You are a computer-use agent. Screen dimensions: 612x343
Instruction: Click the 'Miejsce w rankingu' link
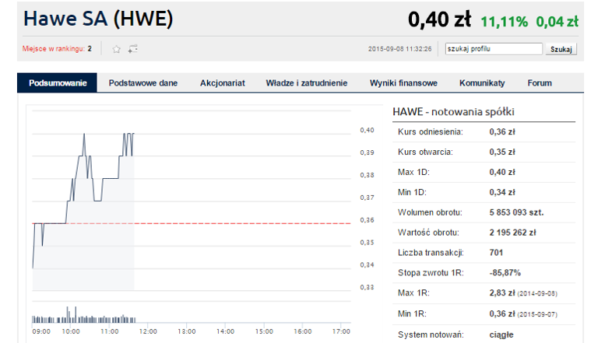pyautogui.click(x=54, y=49)
